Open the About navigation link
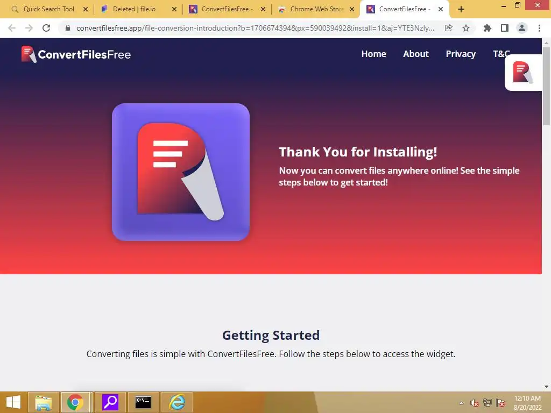Image resolution: width=551 pixels, height=413 pixels. coord(416,54)
